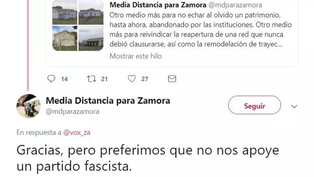Open the quoted tweet's Media Distancia para Zamora name

coord(158,5)
